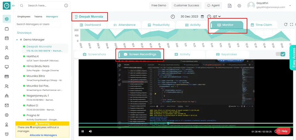Toggle the hamburger menu beside Deepak Muvvala
This screenshot has width=296, height=140.
[x=76, y=17]
